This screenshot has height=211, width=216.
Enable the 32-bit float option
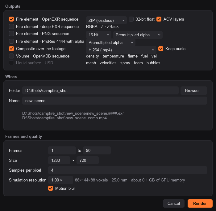click(x=131, y=19)
